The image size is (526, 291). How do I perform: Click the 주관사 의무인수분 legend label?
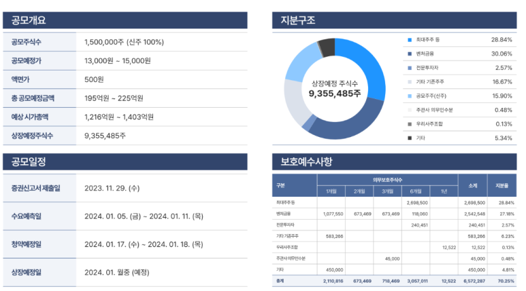pyautogui.click(x=434, y=110)
